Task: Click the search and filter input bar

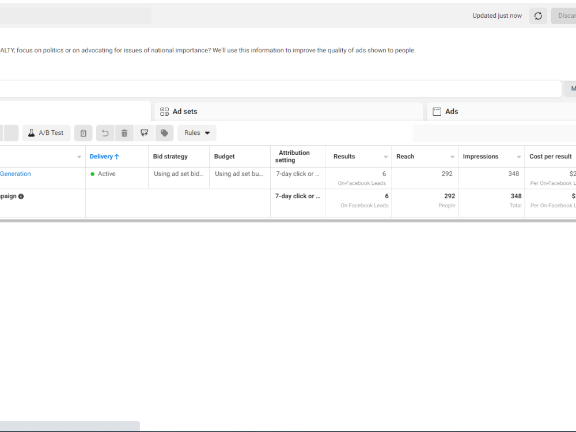Action: (281, 89)
